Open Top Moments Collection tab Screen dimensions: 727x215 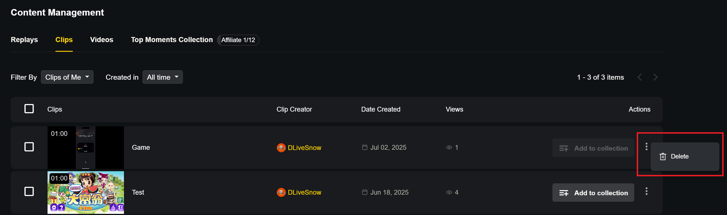pyautogui.click(x=172, y=40)
